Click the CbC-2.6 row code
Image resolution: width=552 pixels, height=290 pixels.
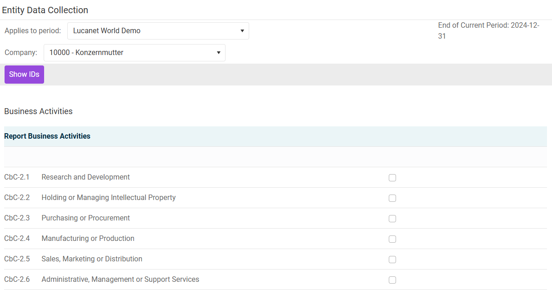point(17,280)
